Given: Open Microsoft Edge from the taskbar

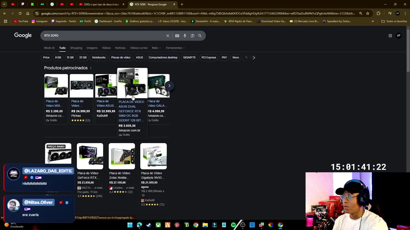Looking at the screenshot, I should click(x=139, y=225).
